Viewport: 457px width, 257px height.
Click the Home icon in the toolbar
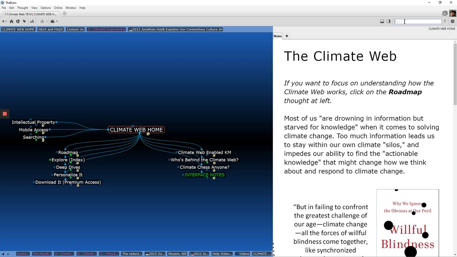click(11, 21)
